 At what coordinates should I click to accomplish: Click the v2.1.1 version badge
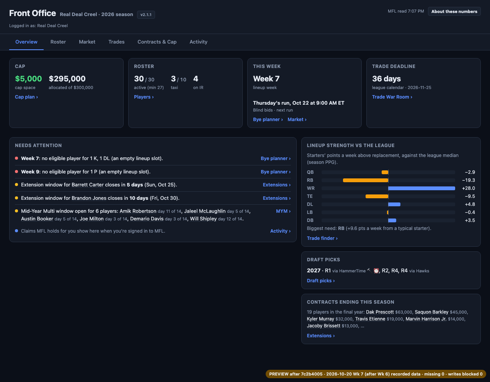146,15
